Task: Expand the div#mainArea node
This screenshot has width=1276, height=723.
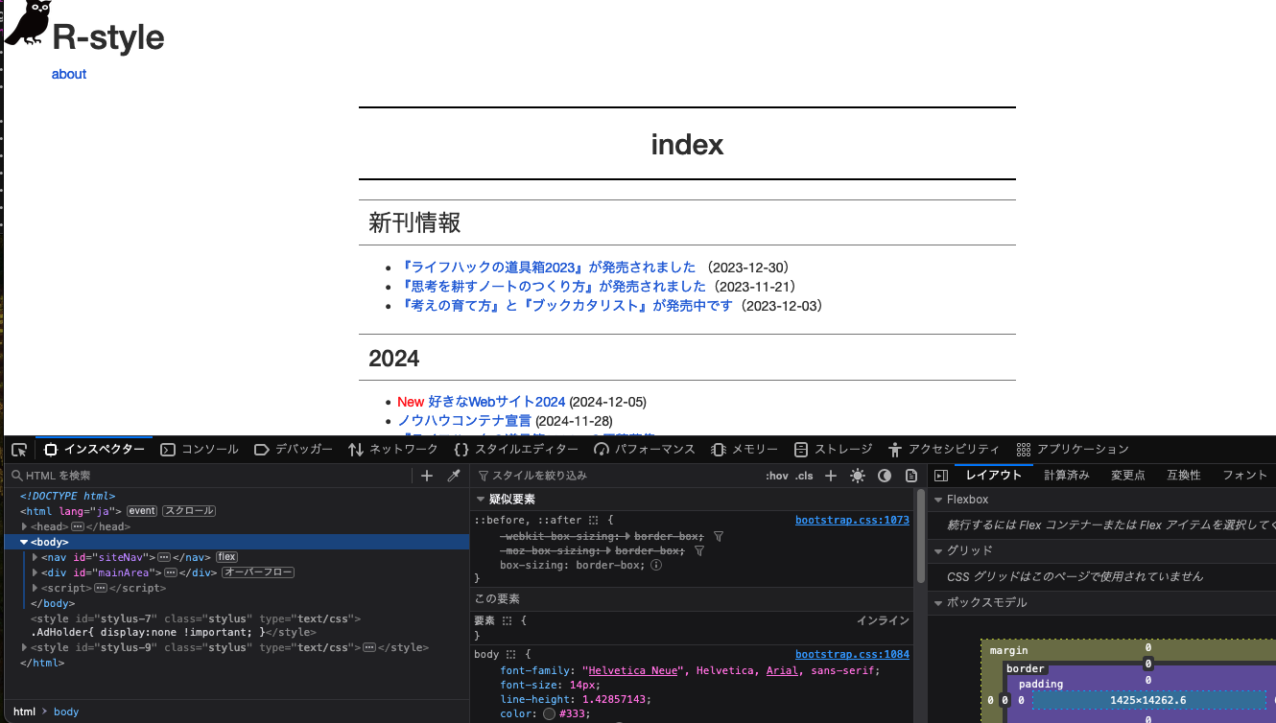Action: (x=35, y=572)
